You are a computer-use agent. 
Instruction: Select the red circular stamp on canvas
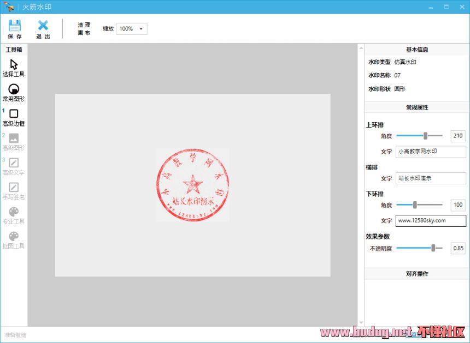(x=192, y=185)
